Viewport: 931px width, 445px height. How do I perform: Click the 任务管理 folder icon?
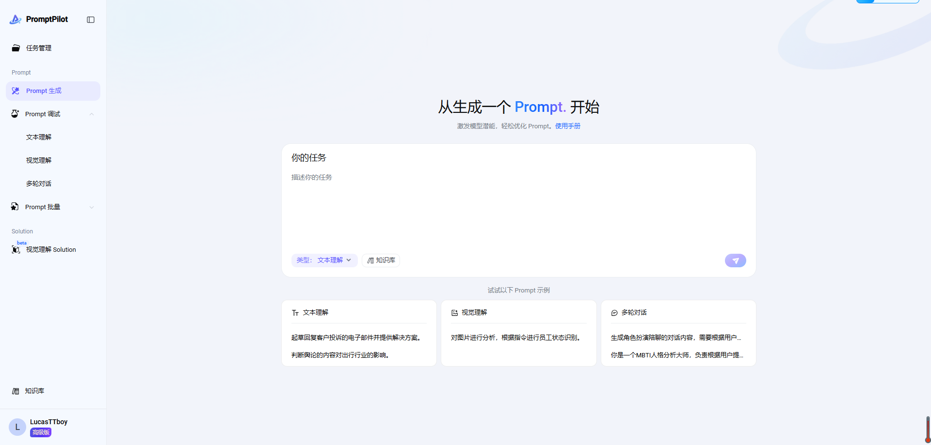pyautogui.click(x=16, y=48)
